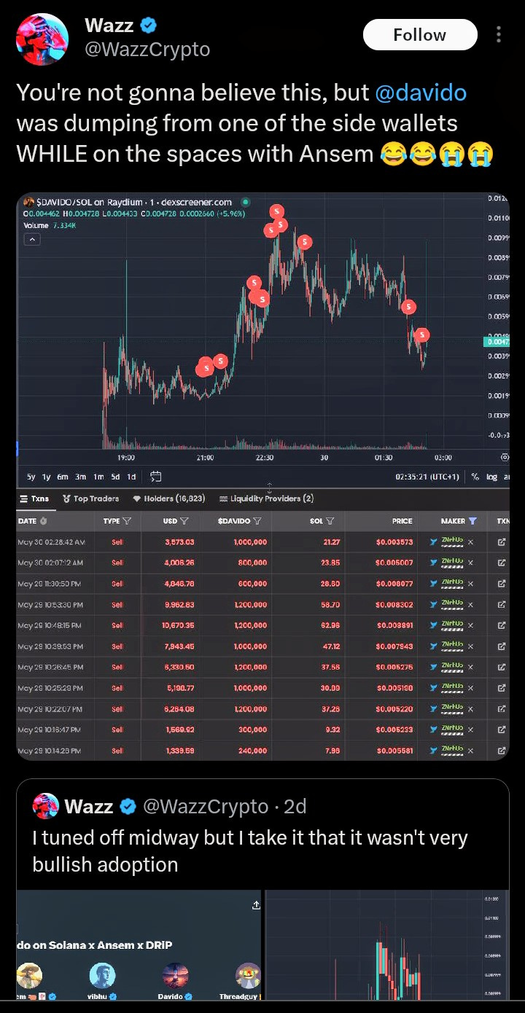Open the USD column filter
The image size is (525, 1013).
pos(184,521)
